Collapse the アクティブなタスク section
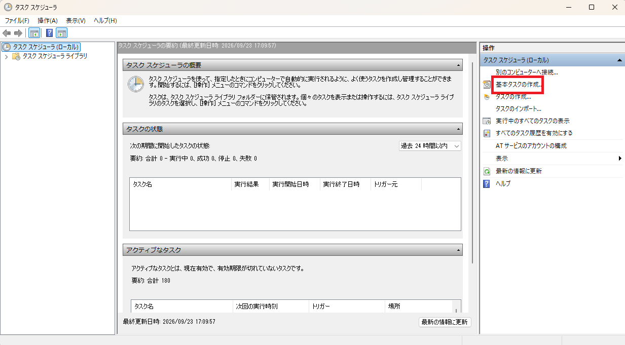Screen dimensions: 625x345 458,250
